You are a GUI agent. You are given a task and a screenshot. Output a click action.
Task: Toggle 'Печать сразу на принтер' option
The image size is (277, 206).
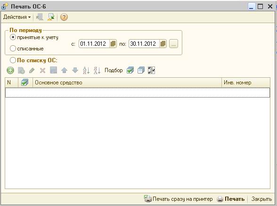click(178, 199)
